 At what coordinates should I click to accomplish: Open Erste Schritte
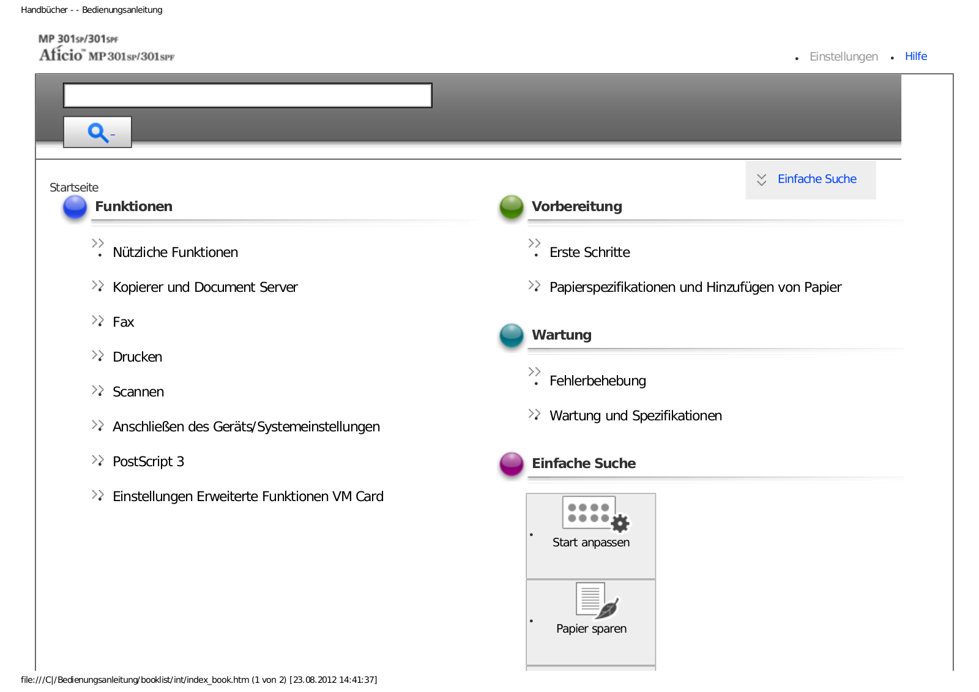click(590, 252)
